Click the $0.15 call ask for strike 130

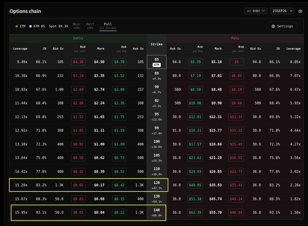[x=119, y=199]
